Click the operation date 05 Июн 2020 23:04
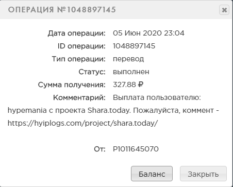This screenshot has height=187, width=233. [x=148, y=33]
